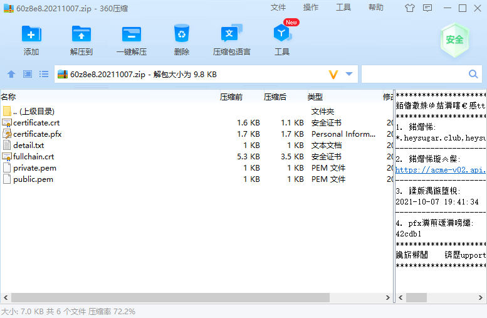Open the 文件 menu
This screenshot has height=318, width=487.
click(x=278, y=8)
